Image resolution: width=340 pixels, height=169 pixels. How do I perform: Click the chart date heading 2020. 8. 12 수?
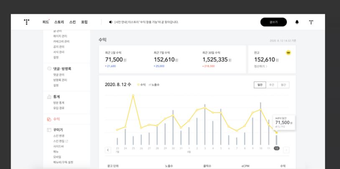(118, 85)
